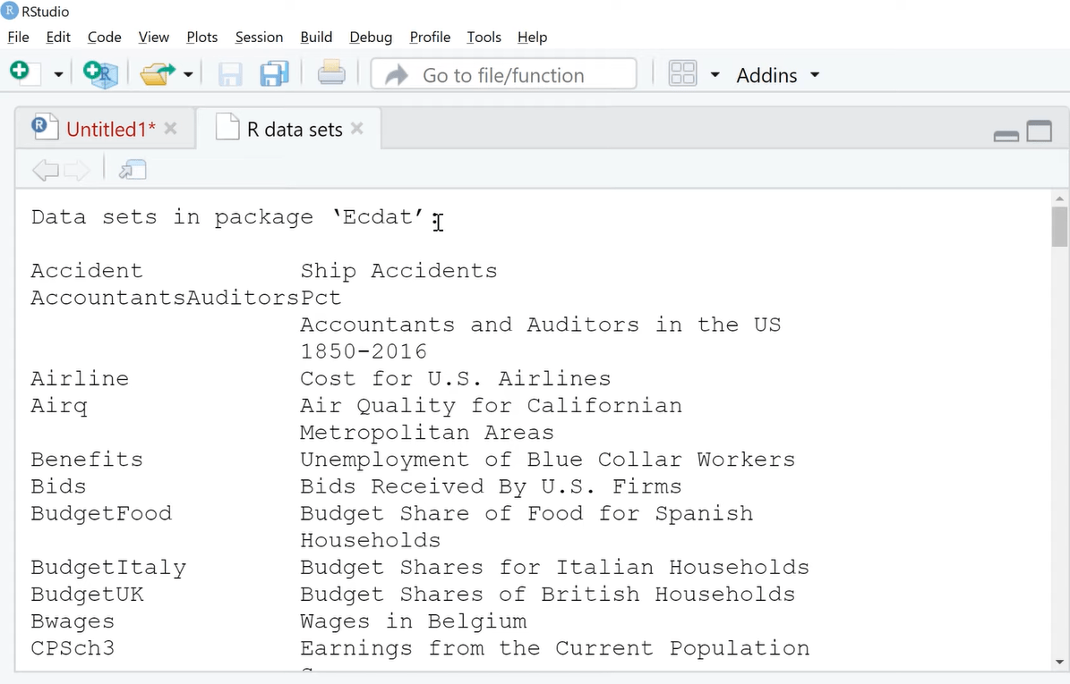Open the Addins dropdown
The width and height of the screenshot is (1070, 684).
(777, 75)
